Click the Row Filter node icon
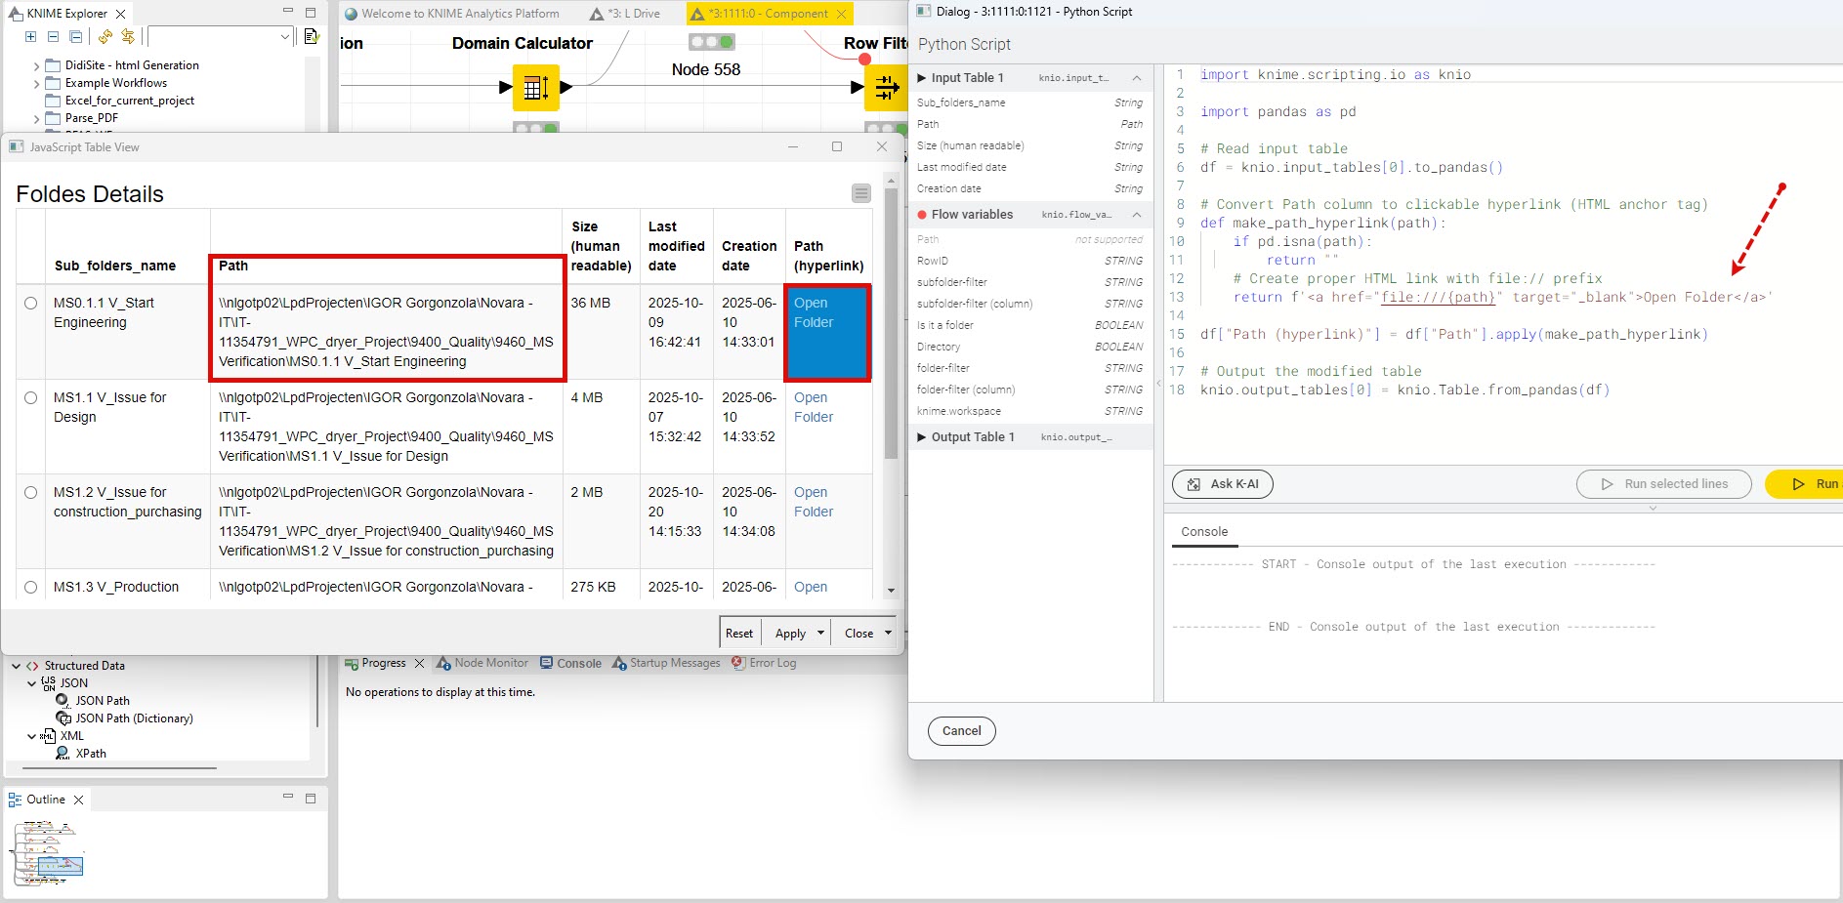The width and height of the screenshot is (1843, 903). (x=886, y=88)
